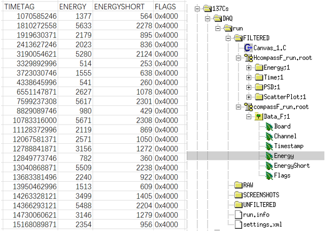Click the Timestamp leaf icon
Screen dimensions: 326x232
[x=269, y=146]
